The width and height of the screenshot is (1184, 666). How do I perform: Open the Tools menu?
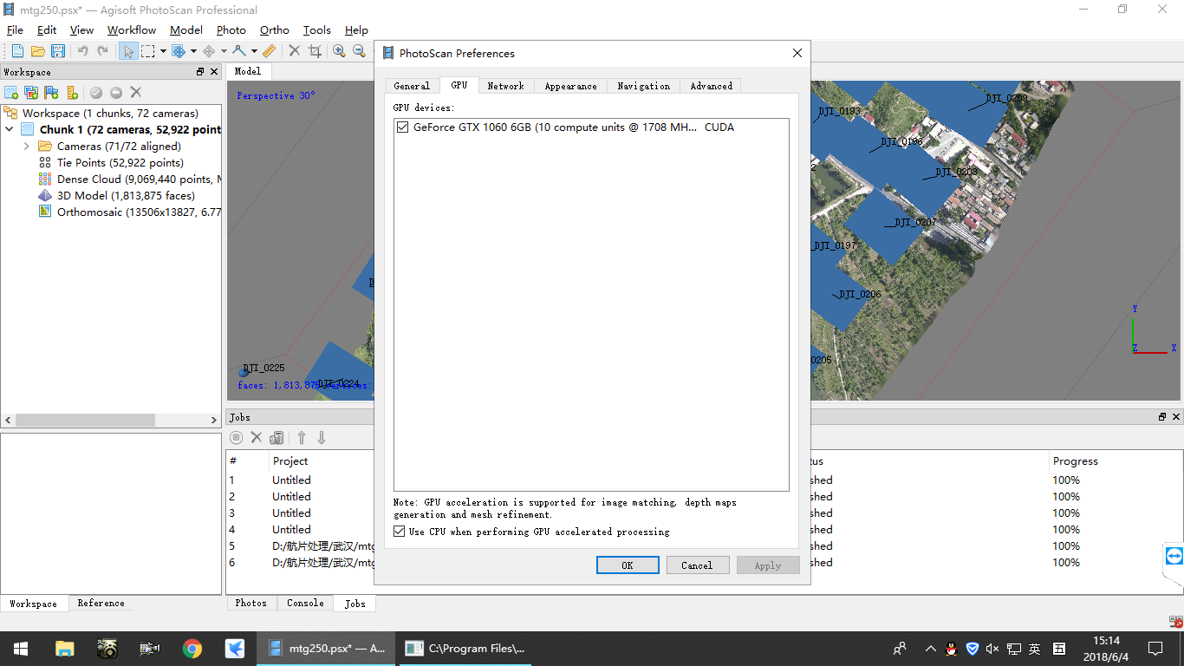click(x=317, y=29)
